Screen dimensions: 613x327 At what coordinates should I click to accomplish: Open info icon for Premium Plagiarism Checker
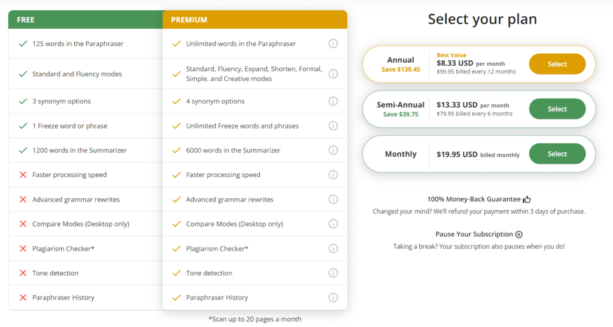(x=333, y=249)
